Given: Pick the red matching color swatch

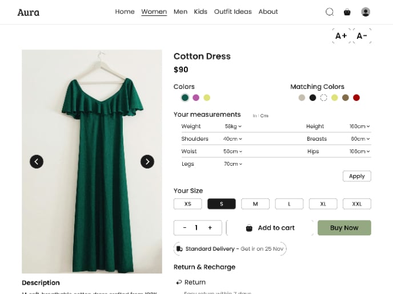Looking at the screenshot, I should pos(356,97).
